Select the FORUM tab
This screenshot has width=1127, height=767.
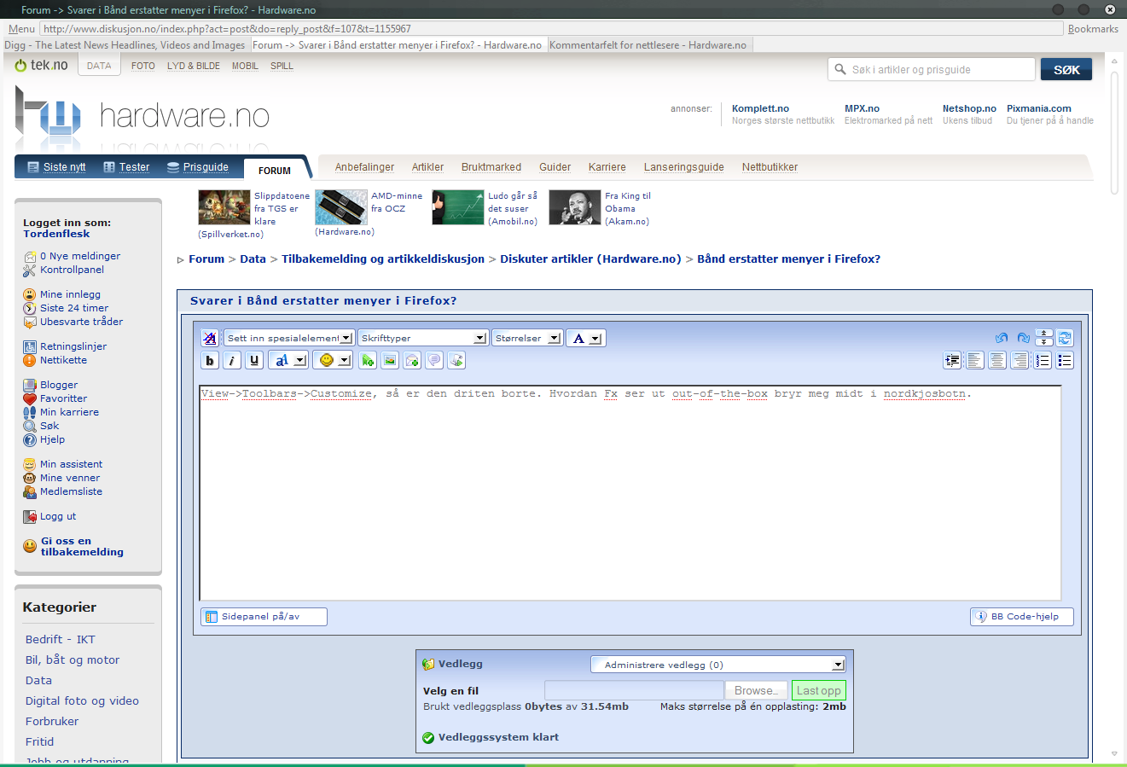coord(275,170)
